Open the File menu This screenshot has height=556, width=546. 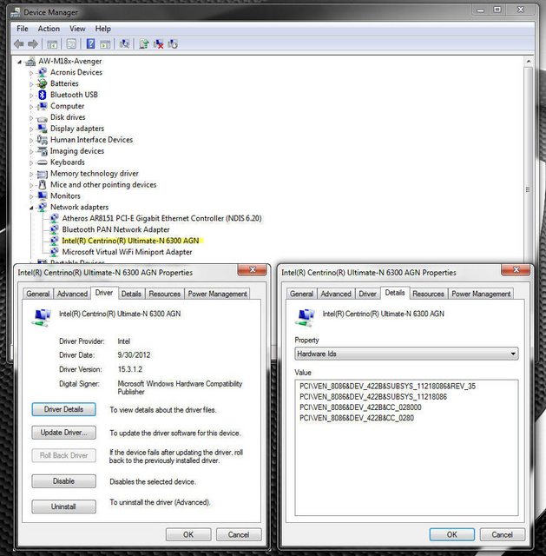point(23,29)
